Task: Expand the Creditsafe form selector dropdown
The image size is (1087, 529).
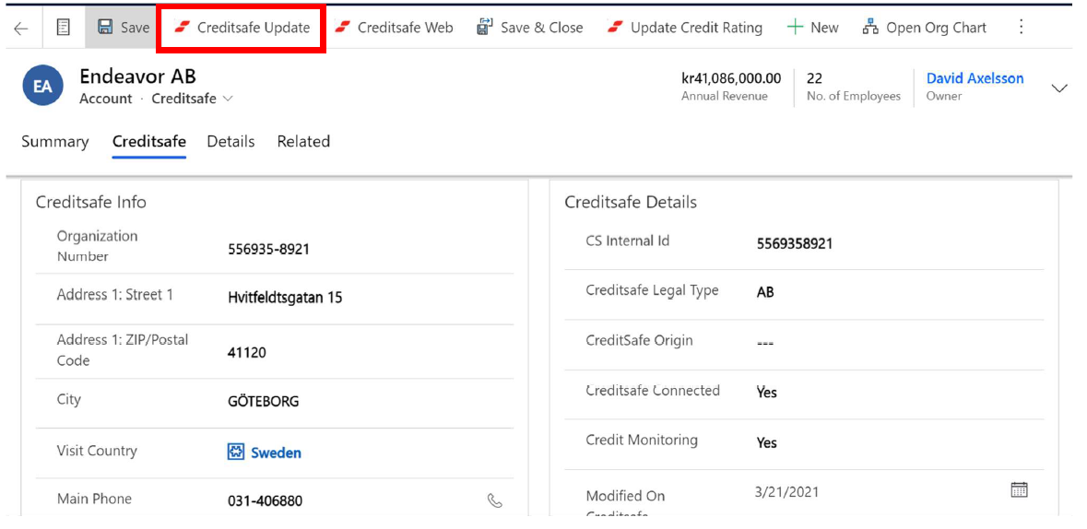Action: point(228,99)
